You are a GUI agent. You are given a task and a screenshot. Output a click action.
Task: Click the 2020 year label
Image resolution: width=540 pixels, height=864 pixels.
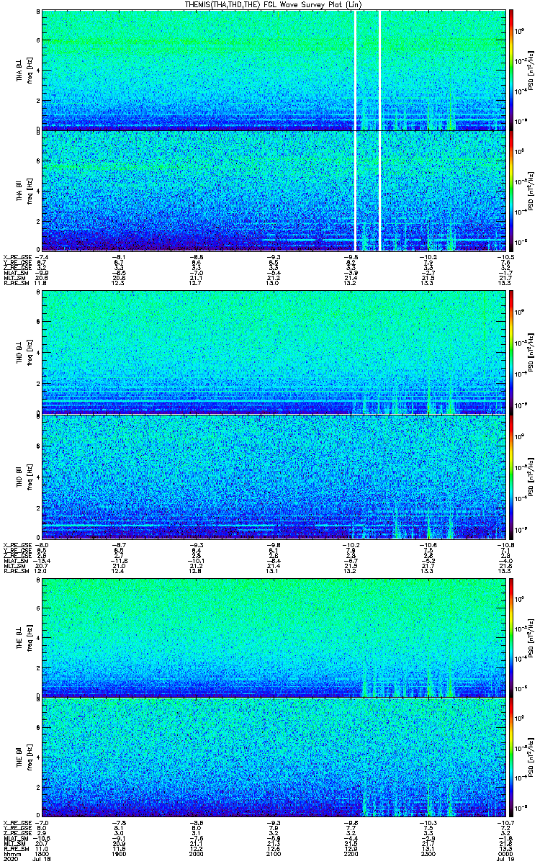tap(11, 860)
